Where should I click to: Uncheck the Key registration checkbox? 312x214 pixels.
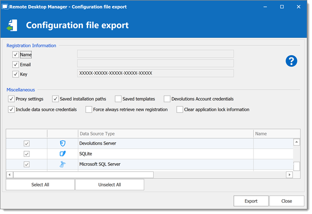(16, 74)
